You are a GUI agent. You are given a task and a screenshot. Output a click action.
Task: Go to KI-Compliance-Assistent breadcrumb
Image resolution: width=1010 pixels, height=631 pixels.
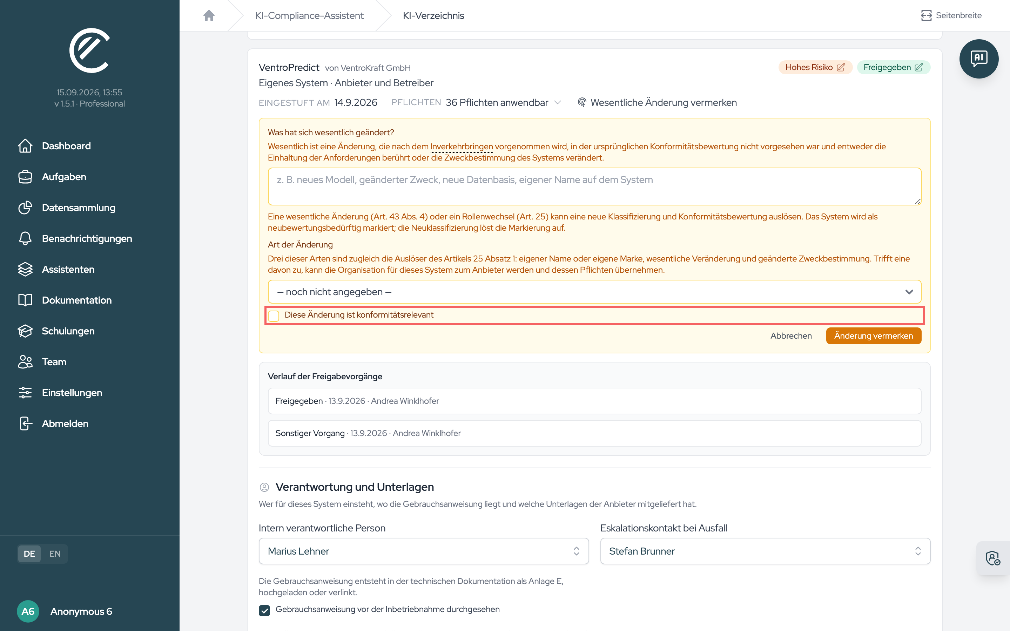[x=309, y=15]
